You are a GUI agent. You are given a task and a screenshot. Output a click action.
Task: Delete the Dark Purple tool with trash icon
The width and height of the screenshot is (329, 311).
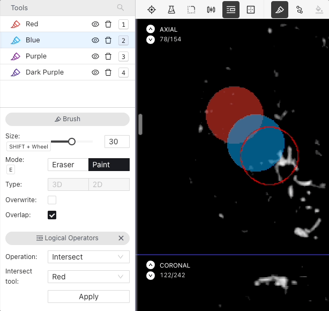(108, 72)
